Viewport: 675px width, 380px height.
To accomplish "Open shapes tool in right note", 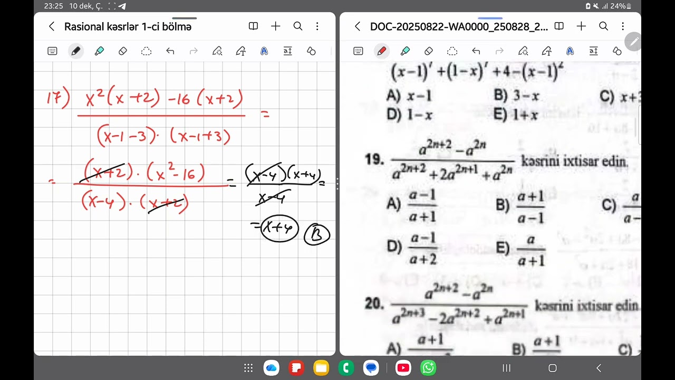I will coord(617,51).
